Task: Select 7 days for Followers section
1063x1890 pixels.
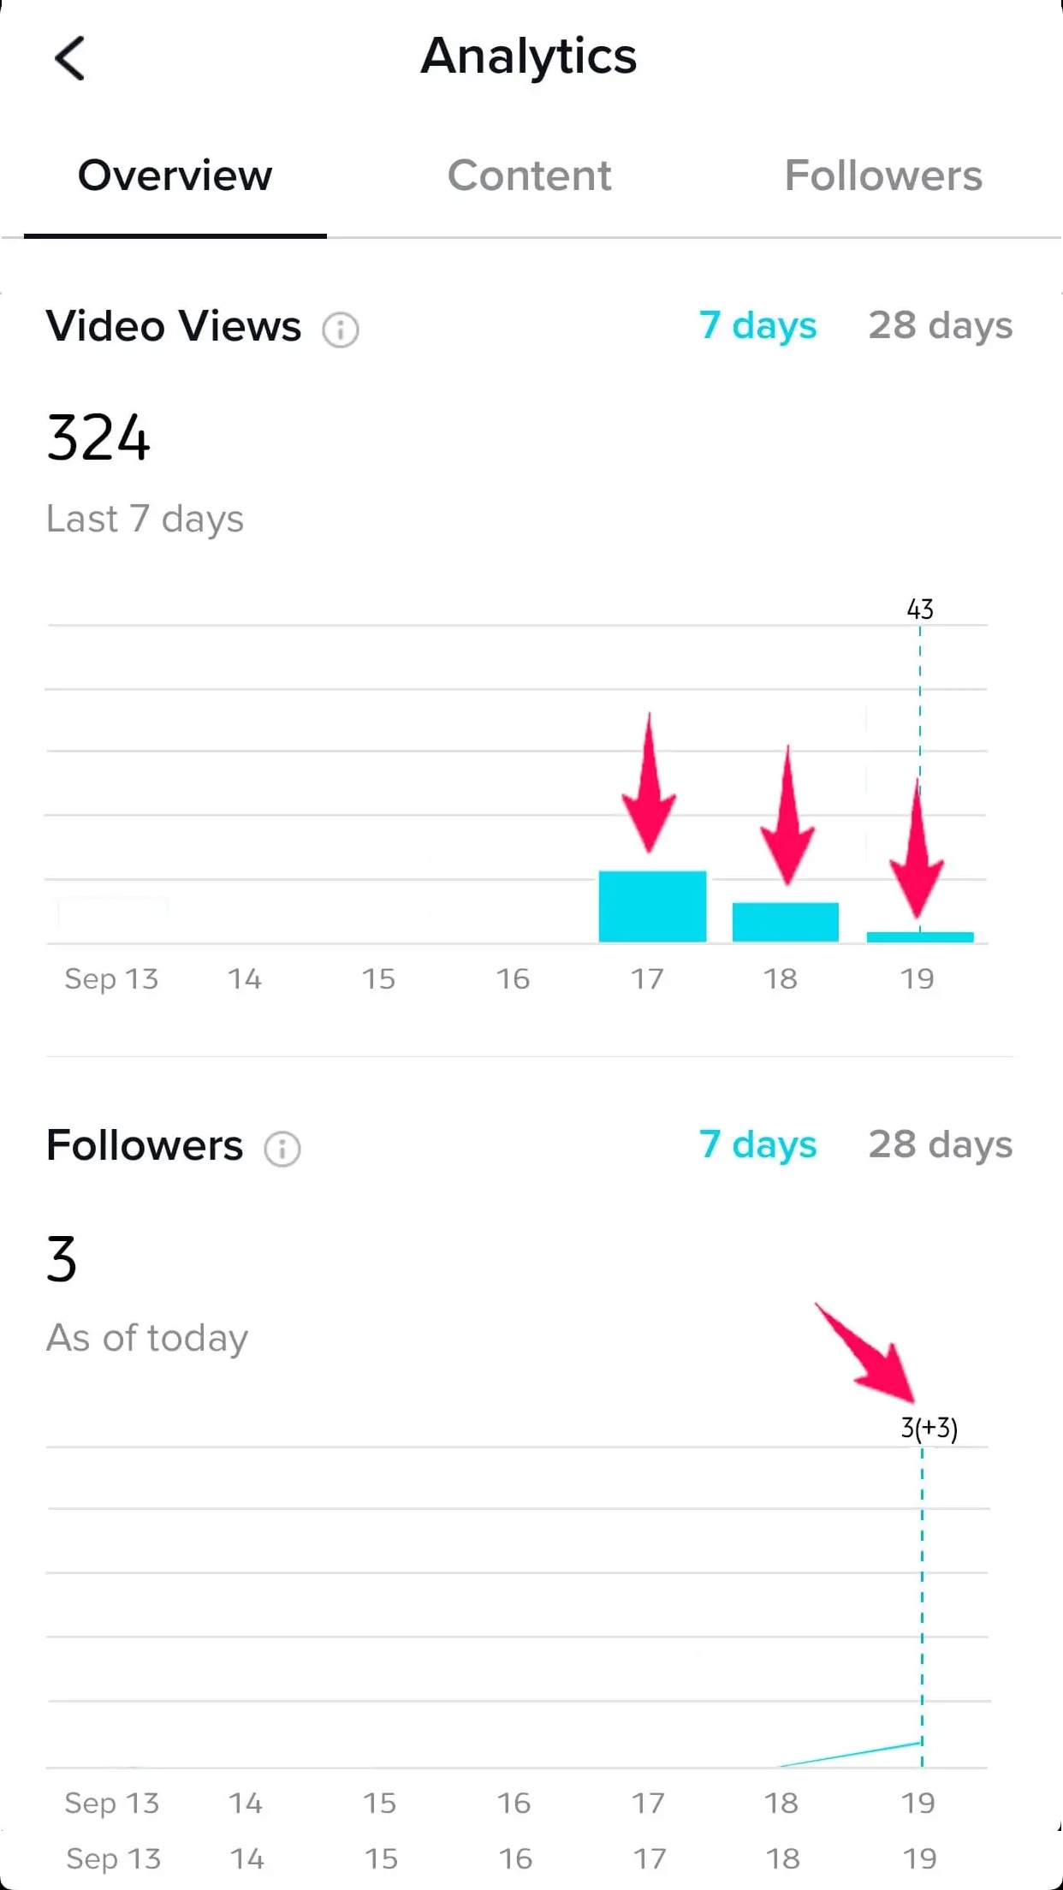Action: point(758,1145)
